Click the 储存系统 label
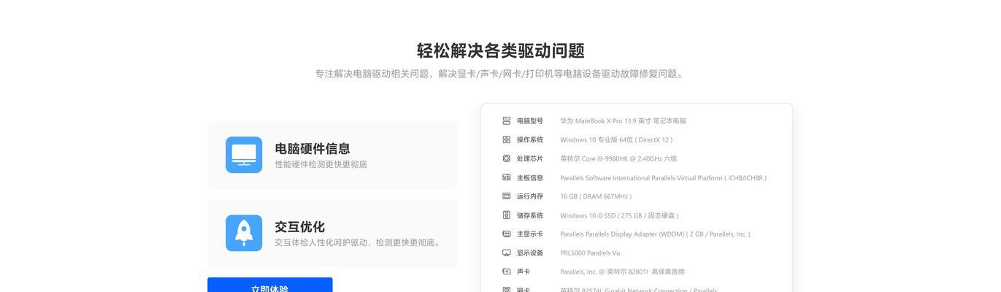 (530, 215)
